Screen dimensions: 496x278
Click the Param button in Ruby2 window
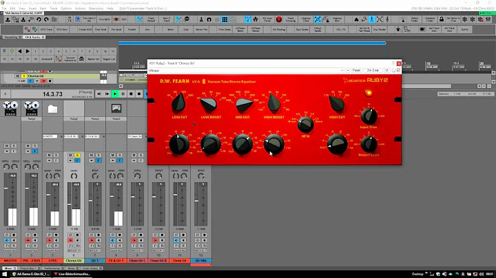[356, 70]
